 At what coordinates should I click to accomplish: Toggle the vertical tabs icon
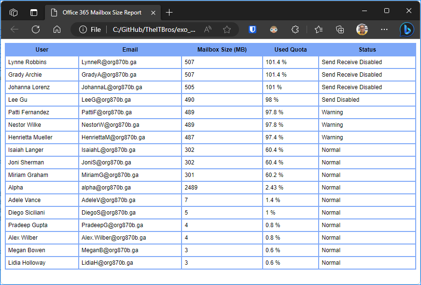tap(34, 13)
